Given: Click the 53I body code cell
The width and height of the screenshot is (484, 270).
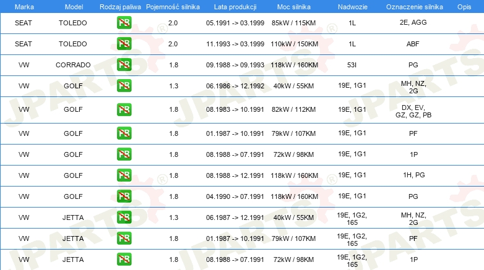Looking at the screenshot, I should click(352, 65).
